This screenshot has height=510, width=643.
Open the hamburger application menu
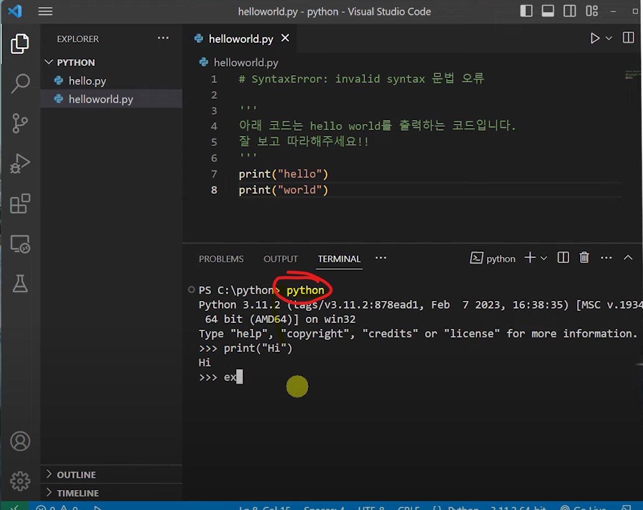pyautogui.click(x=45, y=11)
